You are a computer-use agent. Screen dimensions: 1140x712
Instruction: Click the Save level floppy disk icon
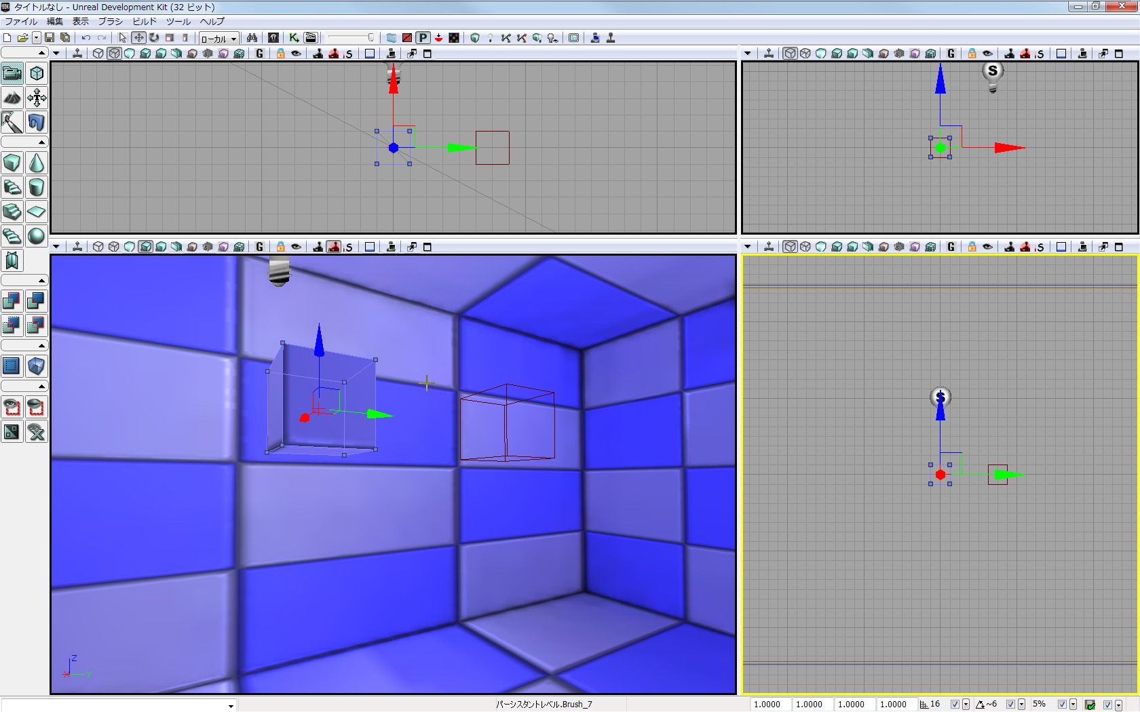click(50, 38)
